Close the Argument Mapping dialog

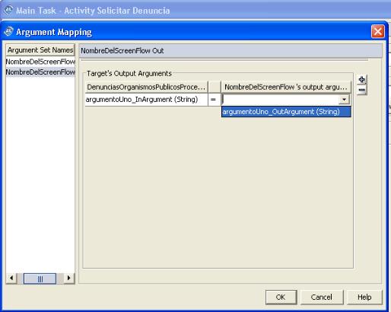377,32
